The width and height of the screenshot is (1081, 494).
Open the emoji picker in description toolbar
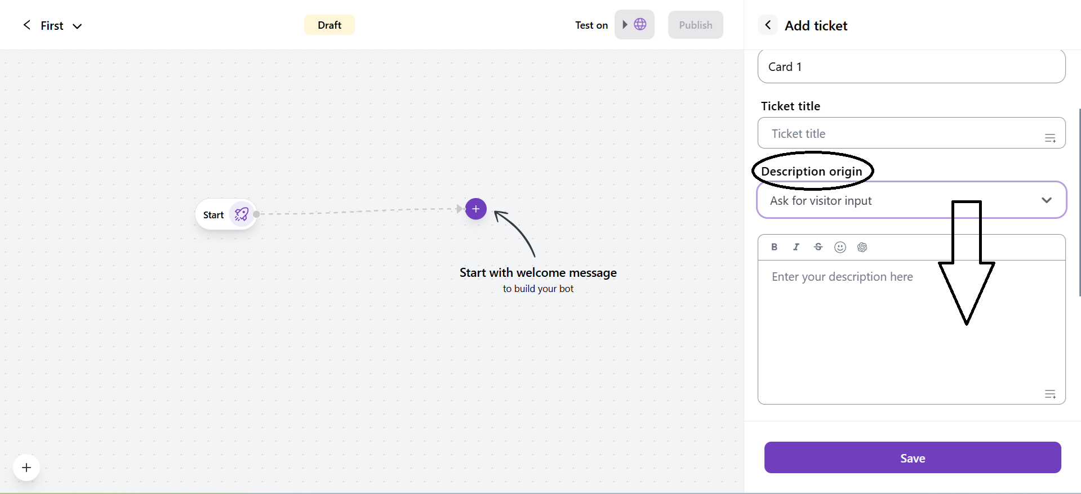[840, 247]
